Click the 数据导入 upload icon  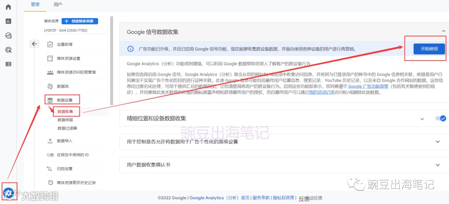50,141
